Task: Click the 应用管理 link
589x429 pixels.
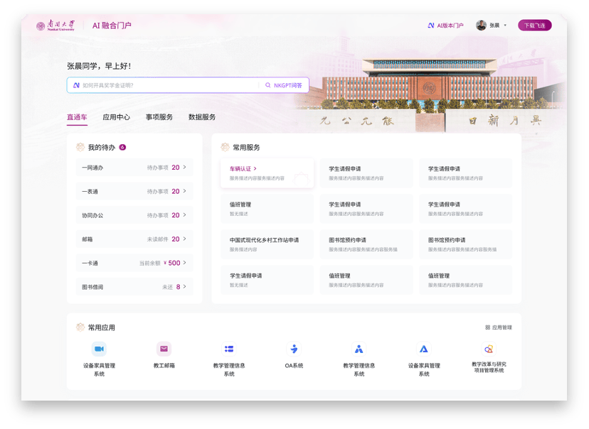Action: [499, 327]
